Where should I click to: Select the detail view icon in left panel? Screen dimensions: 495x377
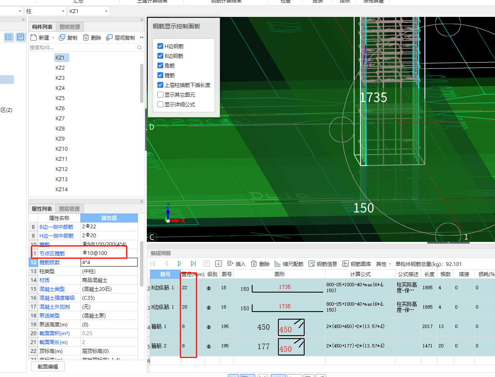tap(21, 37)
